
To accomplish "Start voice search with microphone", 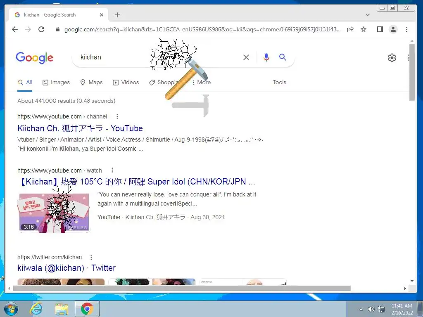I will [x=266, y=57].
